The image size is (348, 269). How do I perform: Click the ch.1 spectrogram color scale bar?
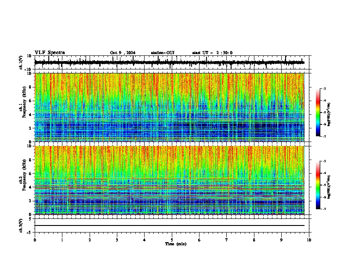[318, 113]
